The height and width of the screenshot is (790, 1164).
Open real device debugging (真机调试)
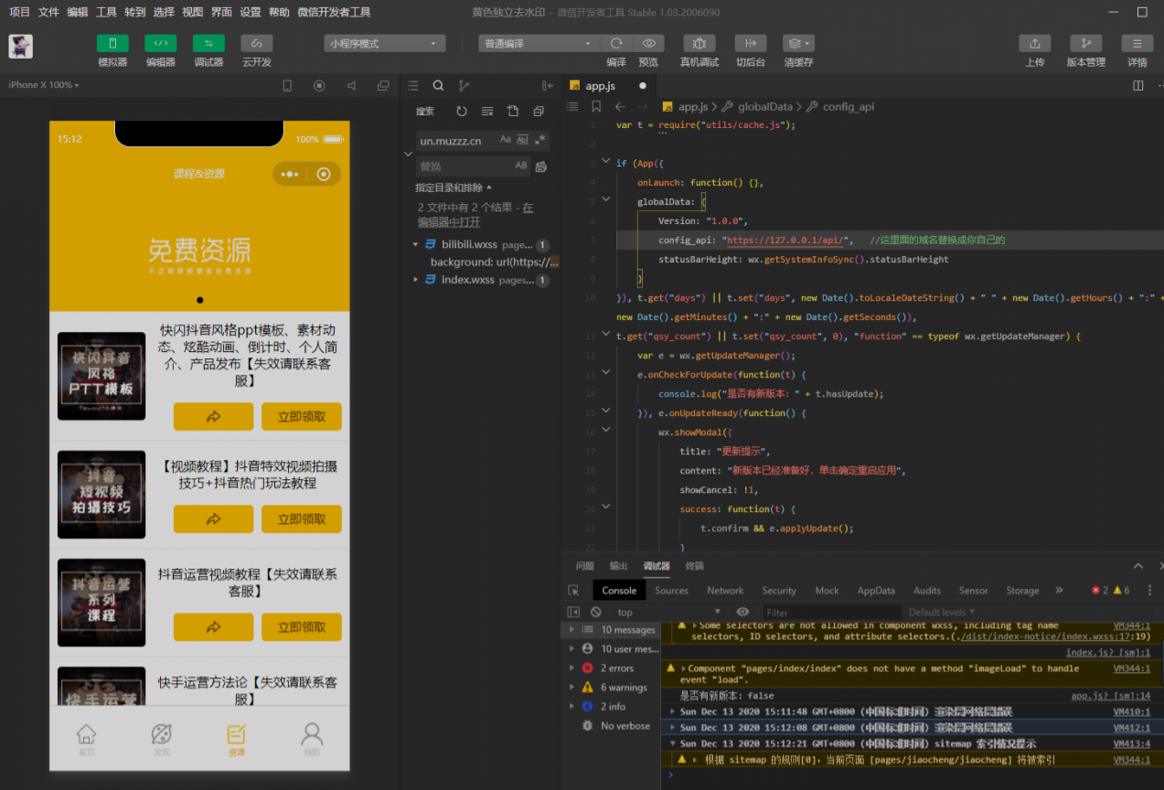[x=699, y=44]
